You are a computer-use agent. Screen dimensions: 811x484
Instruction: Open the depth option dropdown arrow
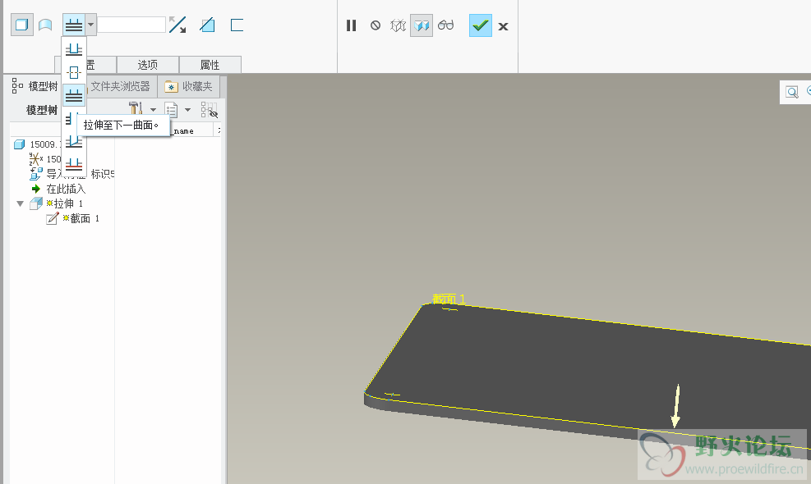[x=90, y=25]
